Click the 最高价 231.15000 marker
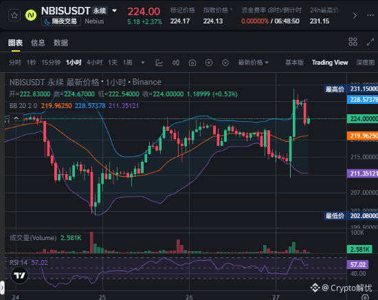 click(351, 89)
